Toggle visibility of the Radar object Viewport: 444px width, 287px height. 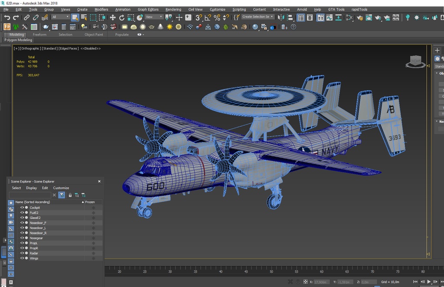click(22, 253)
